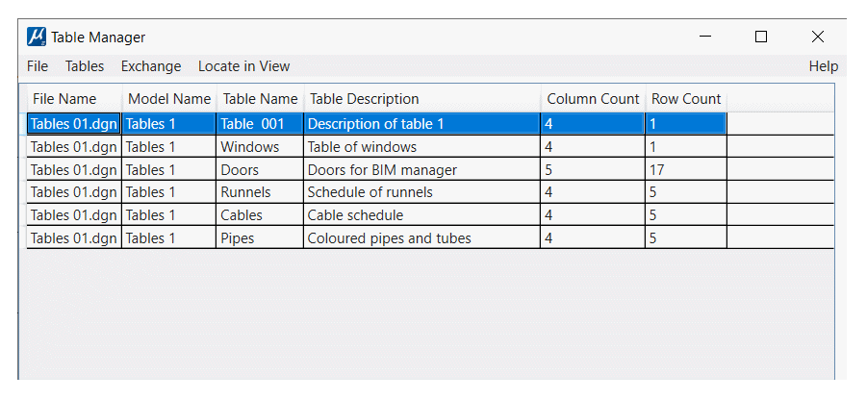The image size is (867, 399).
Task: Open the Locate in View menu
Action: tap(243, 66)
